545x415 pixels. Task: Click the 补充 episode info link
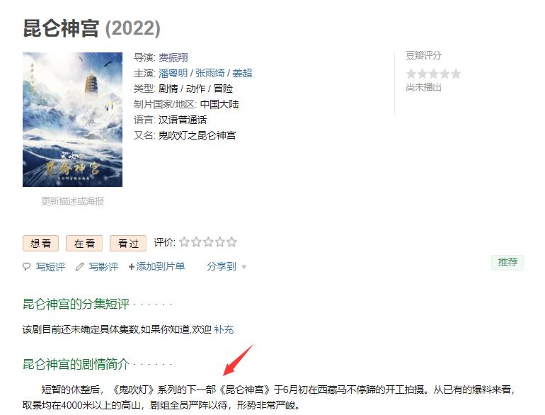[x=224, y=329]
